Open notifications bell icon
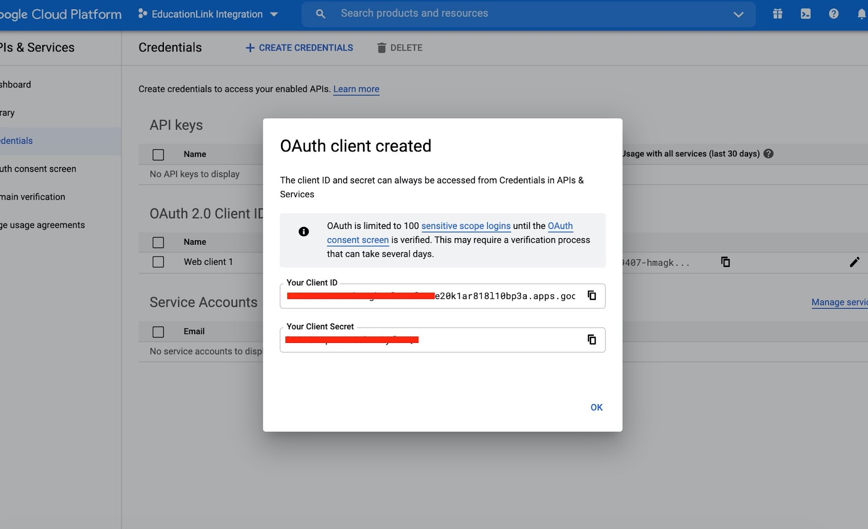 (x=861, y=14)
